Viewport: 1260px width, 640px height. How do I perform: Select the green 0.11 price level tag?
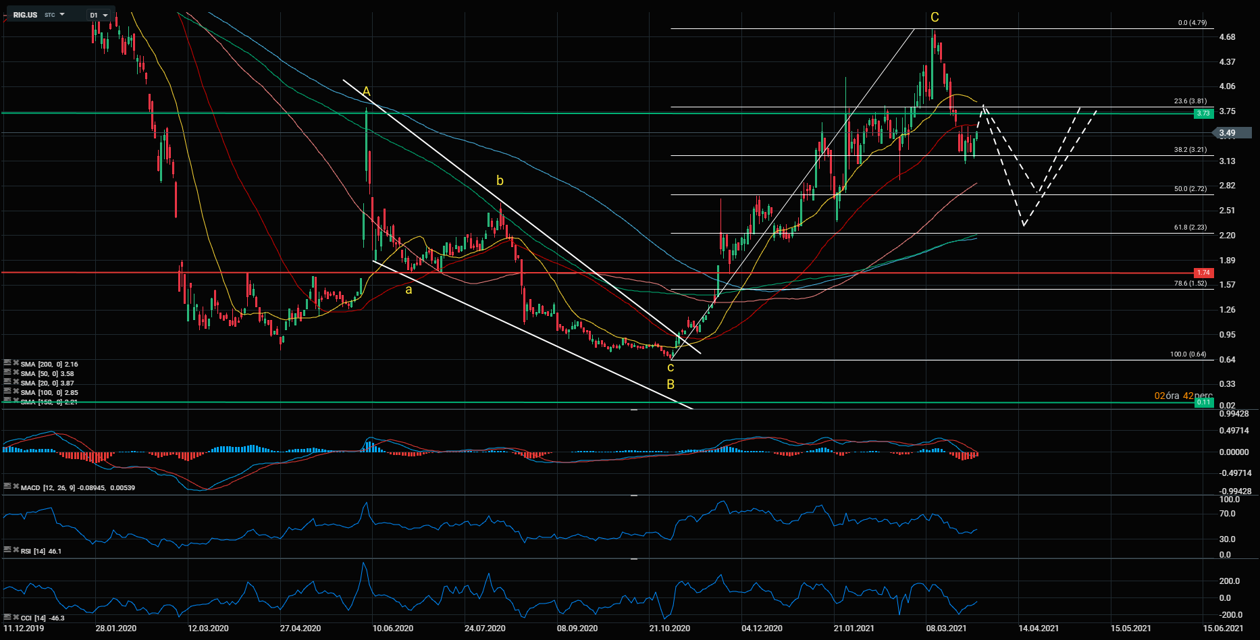tap(1203, 402)
